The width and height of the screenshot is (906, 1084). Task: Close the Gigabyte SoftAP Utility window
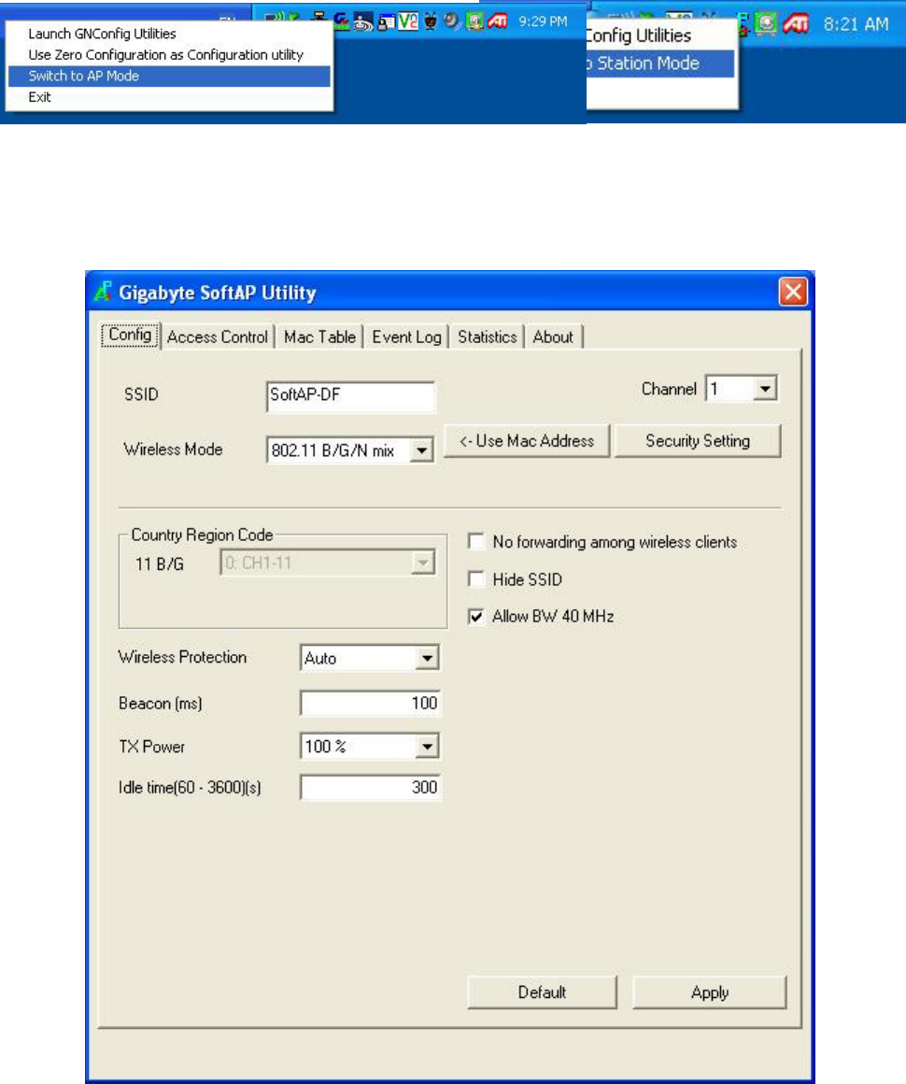(x=793, y=292)
